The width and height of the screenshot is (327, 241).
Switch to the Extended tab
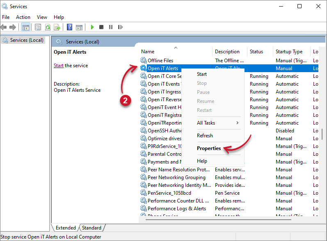click(x=66, y=228)
